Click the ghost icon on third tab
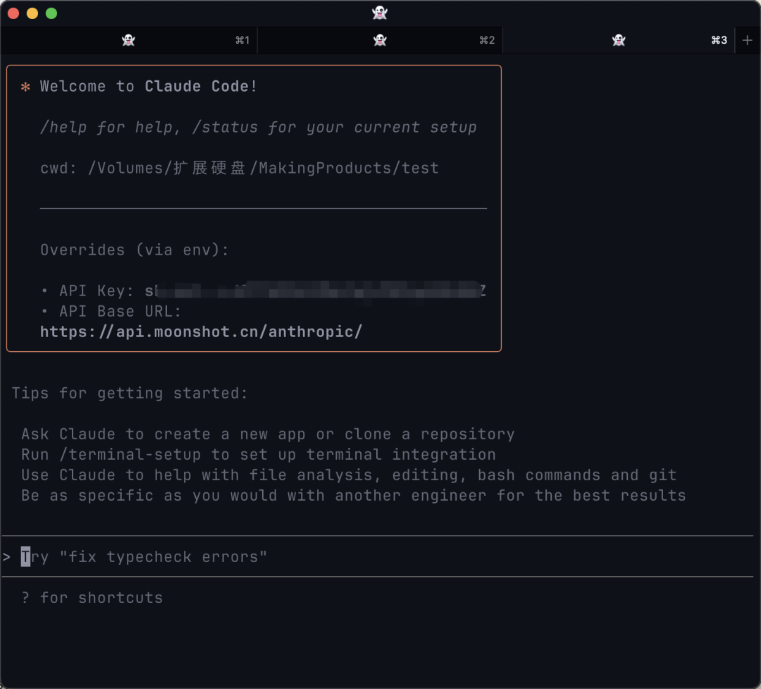Viewport: 761px width, 689px height. coord(619,39)
